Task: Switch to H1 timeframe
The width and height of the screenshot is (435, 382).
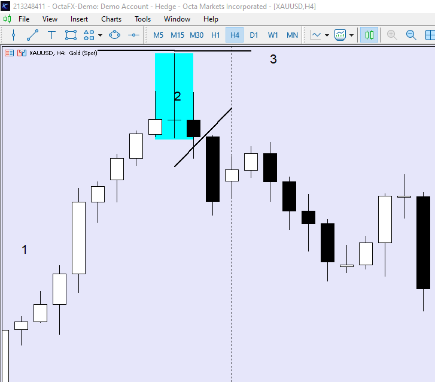Action: coord(215,35)
